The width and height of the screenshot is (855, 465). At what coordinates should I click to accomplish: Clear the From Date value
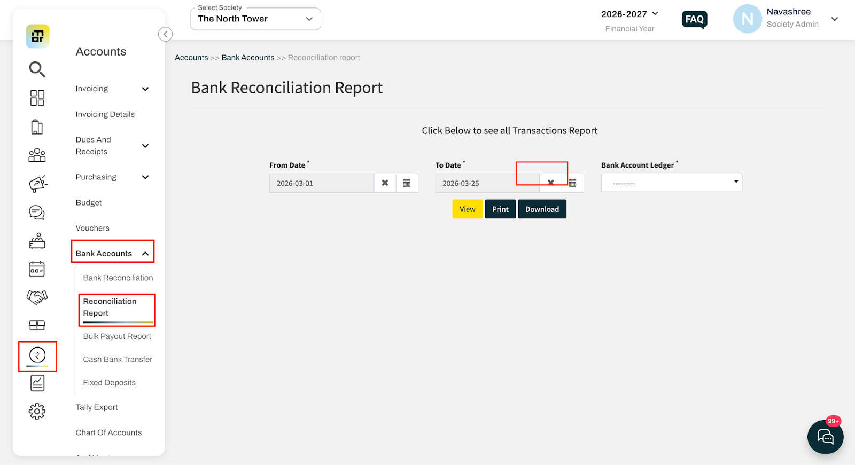(x=385, y=183)
